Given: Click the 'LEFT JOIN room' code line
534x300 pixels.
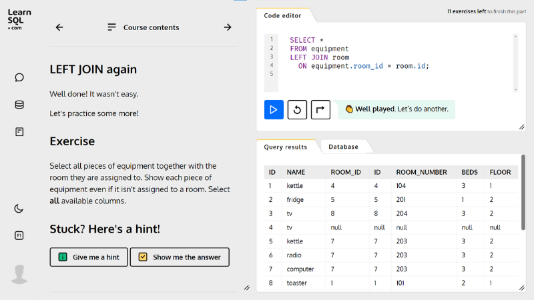Looking at the screenshot, I should [320, 57].
